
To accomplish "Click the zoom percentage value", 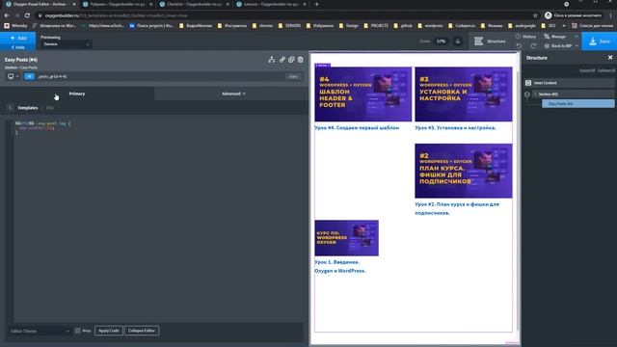I will click(x=441, y=41).
